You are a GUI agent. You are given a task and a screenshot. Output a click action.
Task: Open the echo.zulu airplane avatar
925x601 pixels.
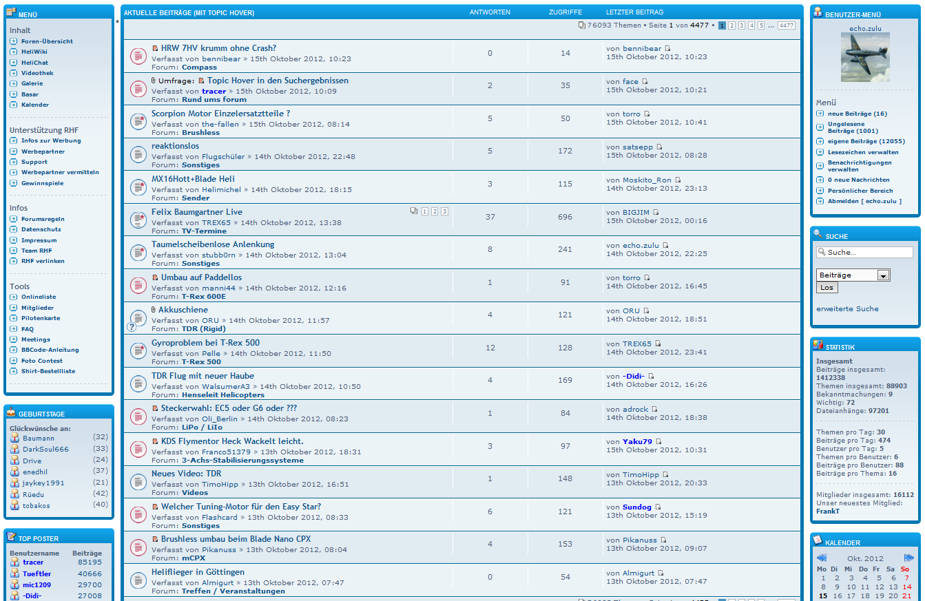point(865,57)
